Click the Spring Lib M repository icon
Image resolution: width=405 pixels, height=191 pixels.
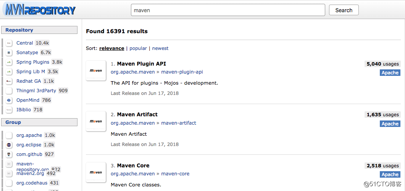point(9,72)
